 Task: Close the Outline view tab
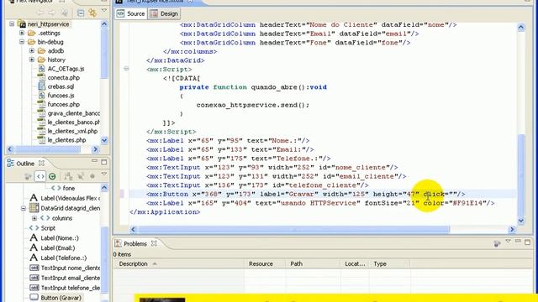point(41,164)
